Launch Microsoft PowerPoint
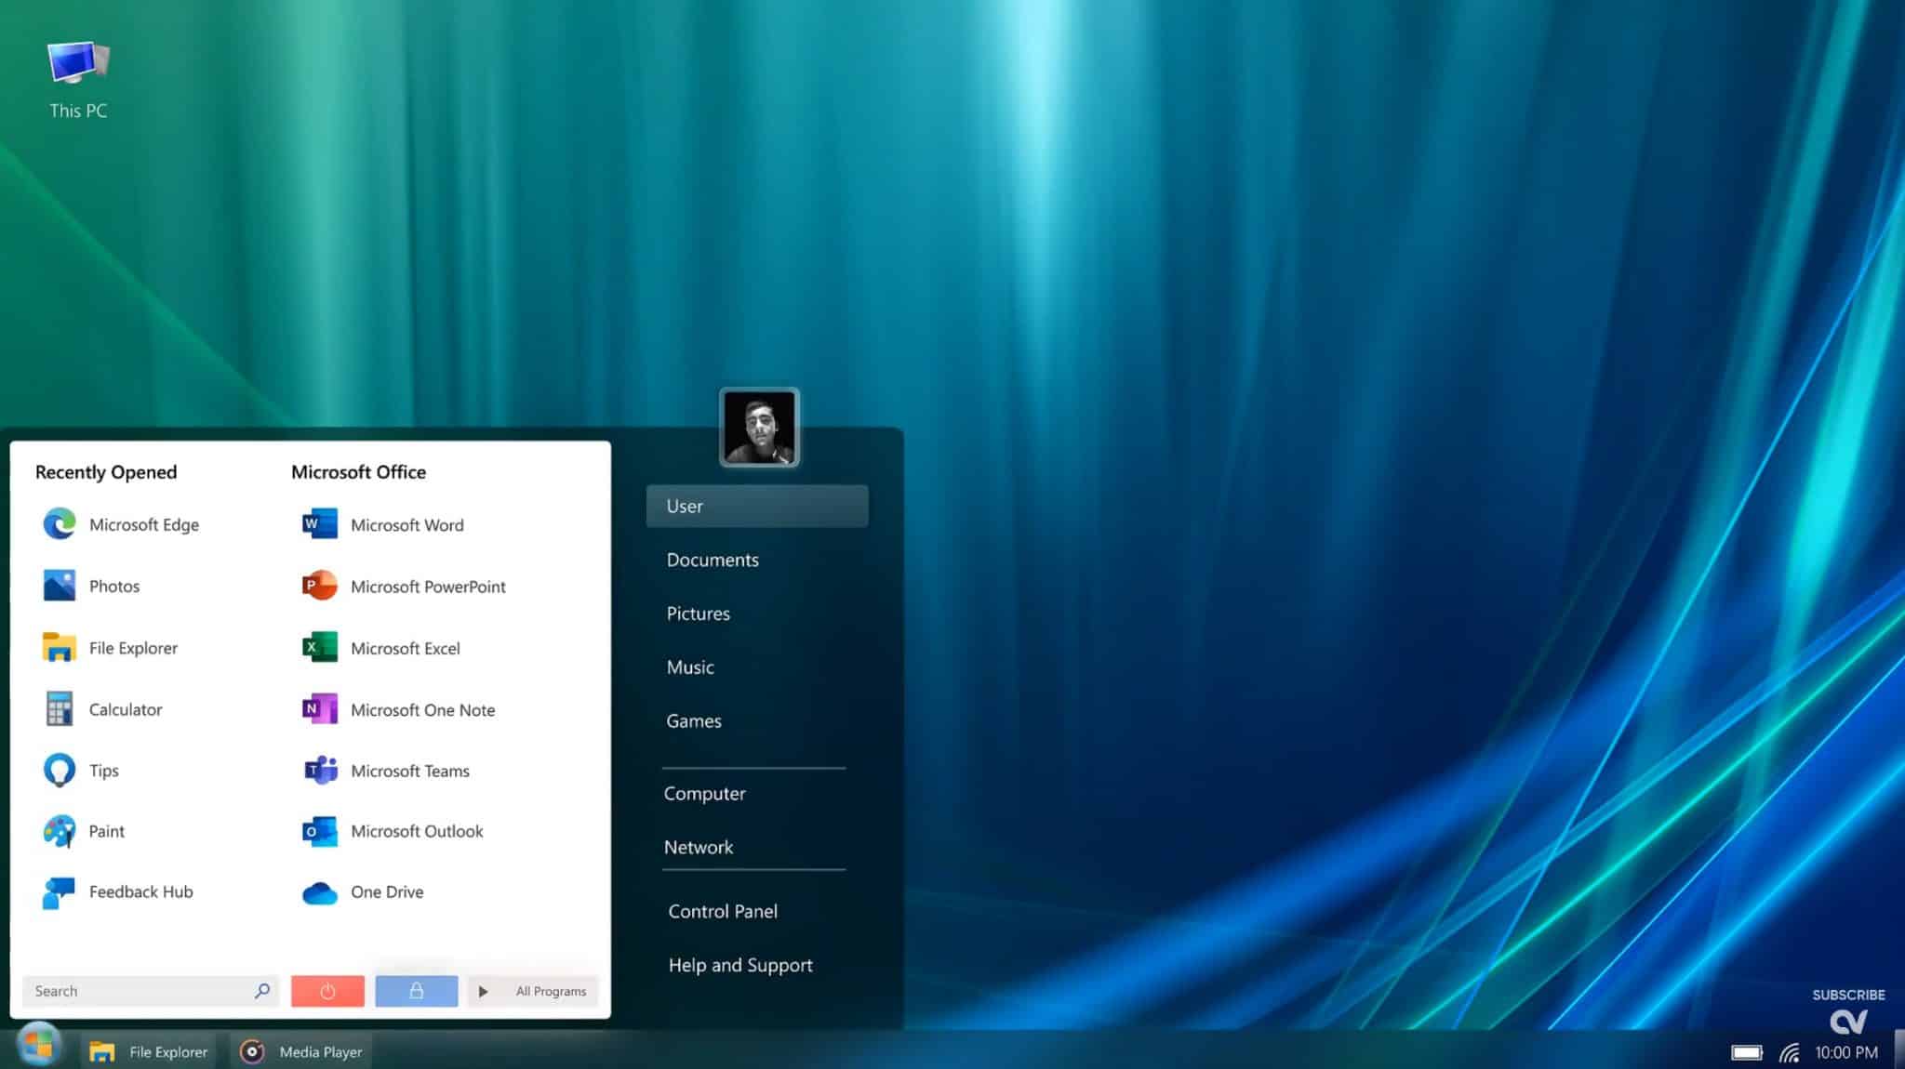The width and height of the screenshot is (1905, 1069). tap(428, 586)
